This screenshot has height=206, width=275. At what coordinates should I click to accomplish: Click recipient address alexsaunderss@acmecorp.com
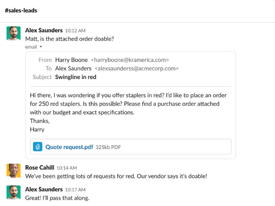tap(137, 68)
